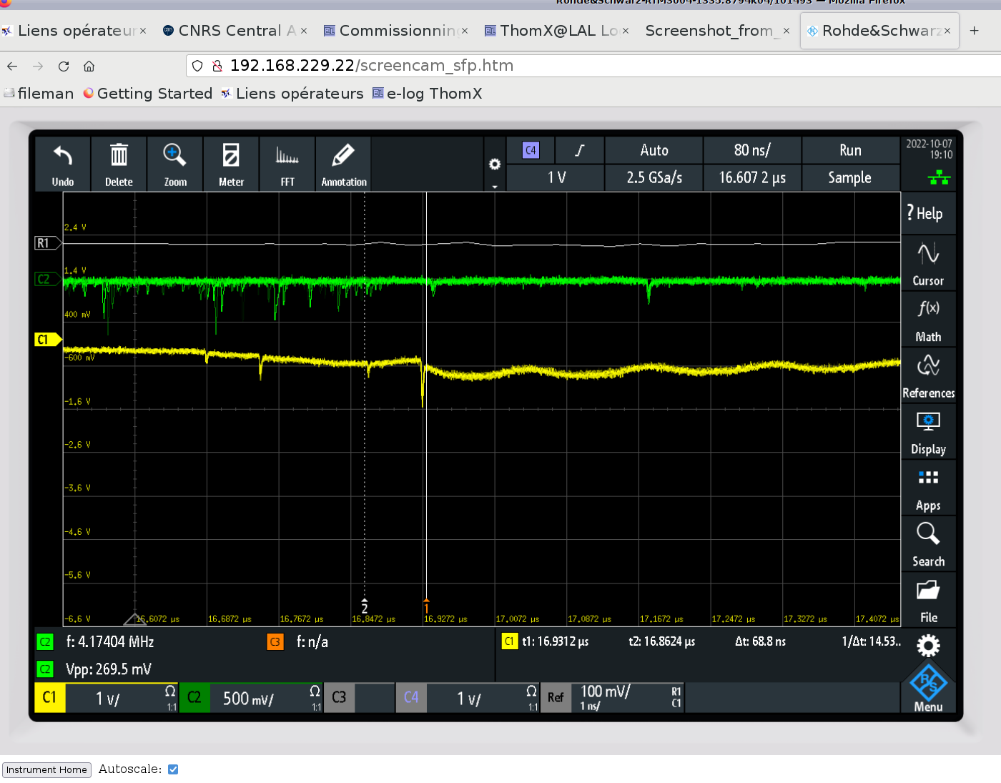Open the FFT spectrum tool
The width and height of the screenshot is (1001, 783).
287,157
